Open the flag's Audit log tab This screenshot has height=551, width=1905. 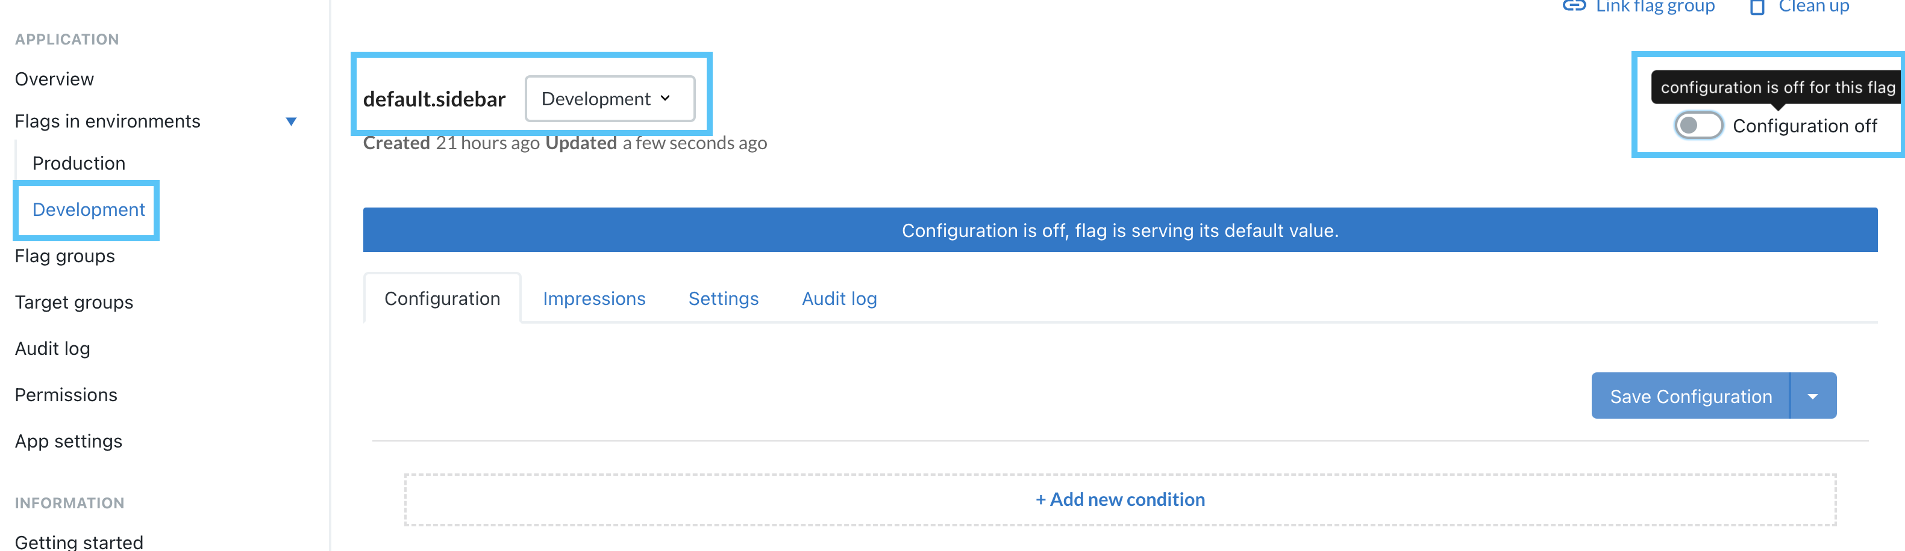pos(839,298)
